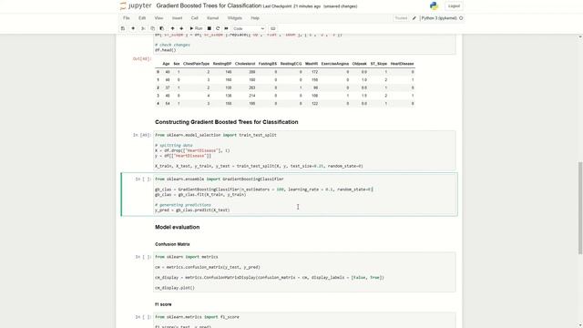The image size is (583, 328).
Task: Open the cell type Code dropdown
Action: click(x=249, y=28)
